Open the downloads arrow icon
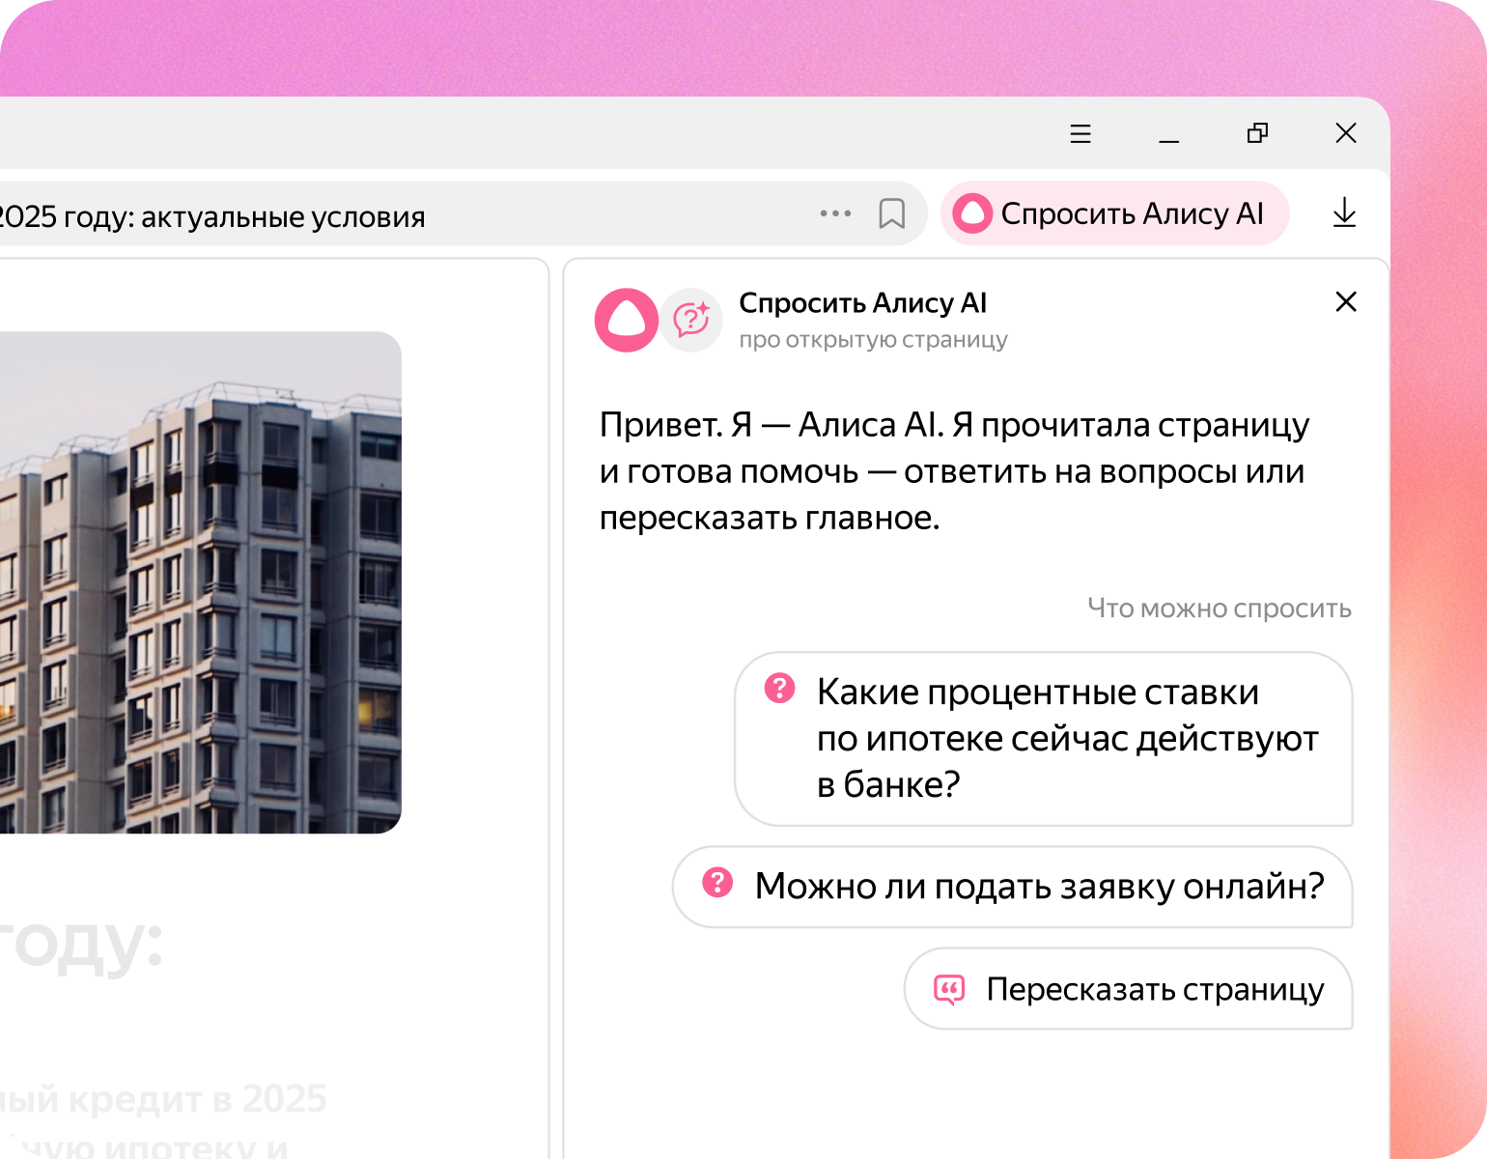Image resolution: width=1487 pixels, height=1159 pixels. (1344, 213)
